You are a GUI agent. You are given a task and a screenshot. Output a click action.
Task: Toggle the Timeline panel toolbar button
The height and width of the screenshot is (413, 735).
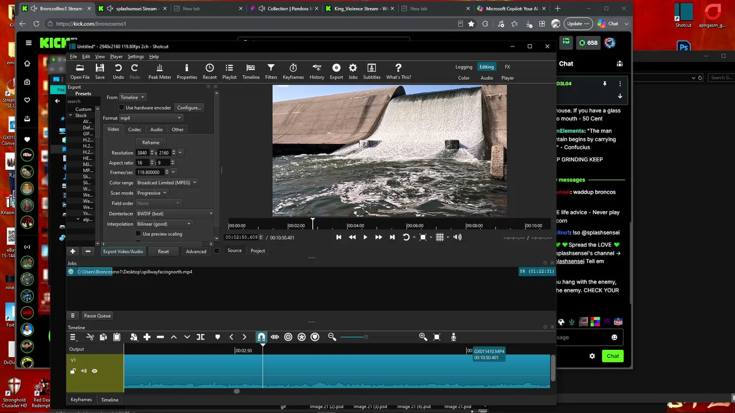250,71
